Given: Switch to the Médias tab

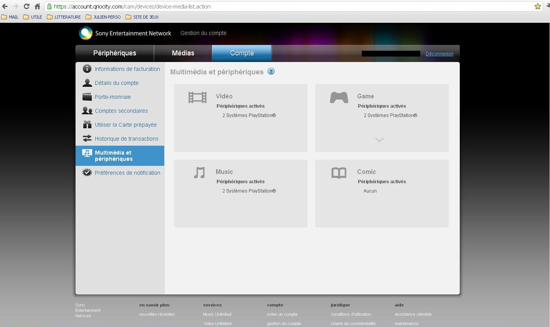Looking at the screenshot, I should tap(183, 53).
